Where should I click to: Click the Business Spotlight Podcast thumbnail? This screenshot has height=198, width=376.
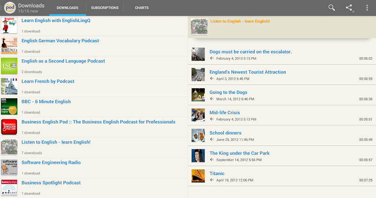[x=9, y=188]
